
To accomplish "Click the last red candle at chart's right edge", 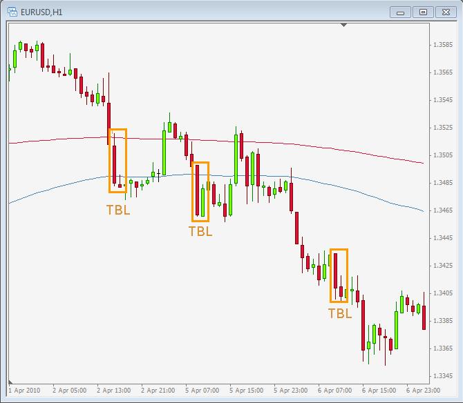I will point(424,317).
